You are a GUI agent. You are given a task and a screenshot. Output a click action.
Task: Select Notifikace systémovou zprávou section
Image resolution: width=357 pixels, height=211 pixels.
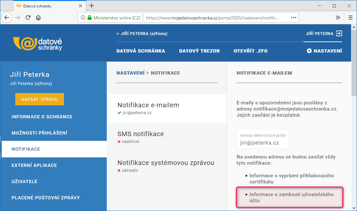tap(167, 166)
